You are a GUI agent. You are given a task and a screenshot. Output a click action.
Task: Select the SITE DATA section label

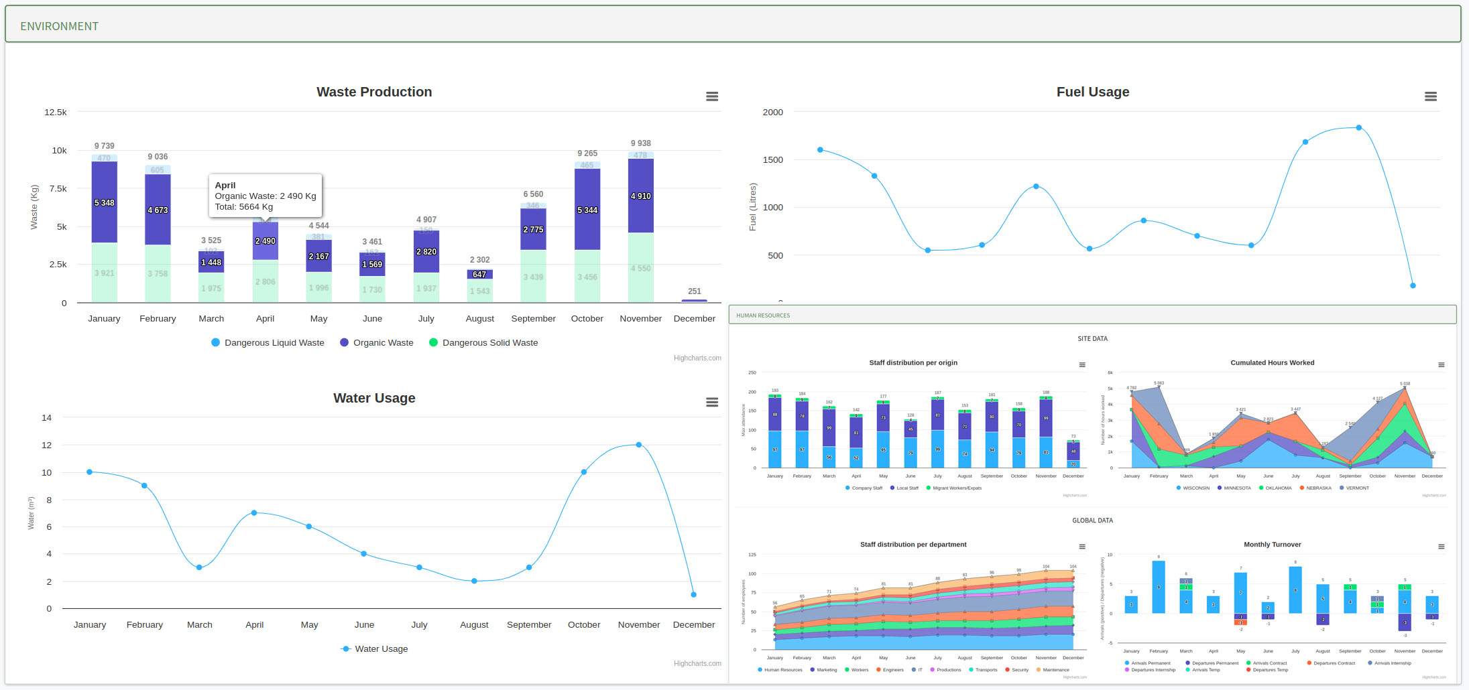point(1092,338)
